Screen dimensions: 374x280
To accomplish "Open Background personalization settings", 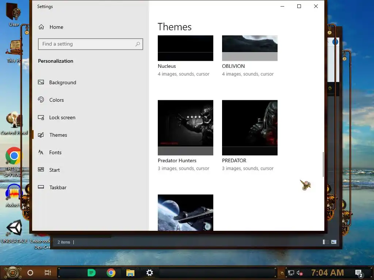I will (x=57, y=82).
